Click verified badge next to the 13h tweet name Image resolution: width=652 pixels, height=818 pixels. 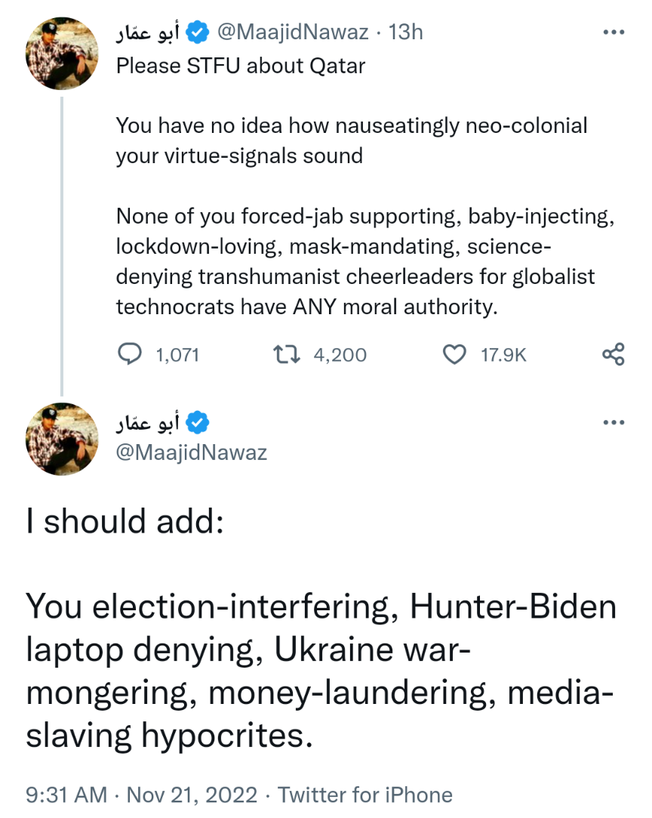pos(198,32)
